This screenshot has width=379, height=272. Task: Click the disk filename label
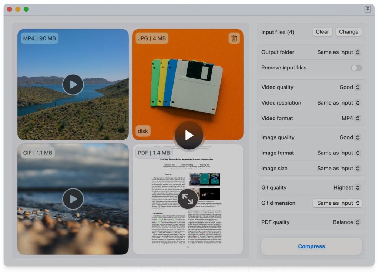click(x=143, y=131)
